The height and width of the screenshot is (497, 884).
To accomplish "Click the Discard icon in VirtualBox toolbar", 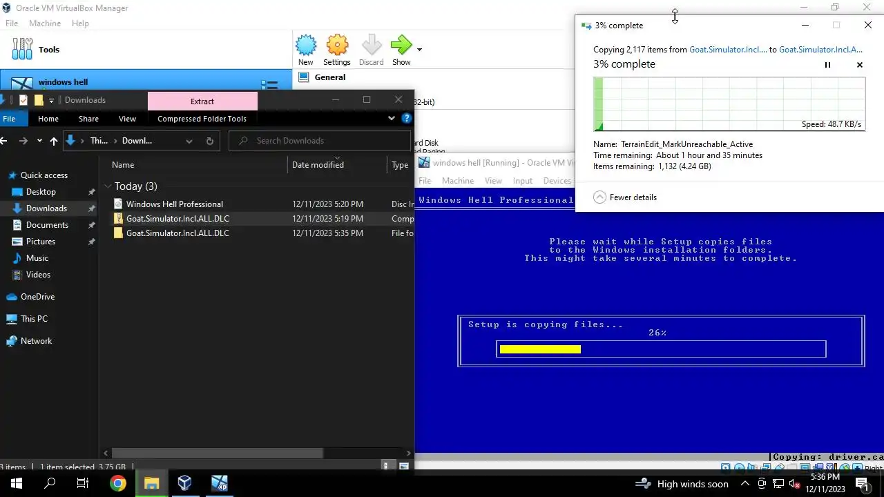I will click(371, 46).
